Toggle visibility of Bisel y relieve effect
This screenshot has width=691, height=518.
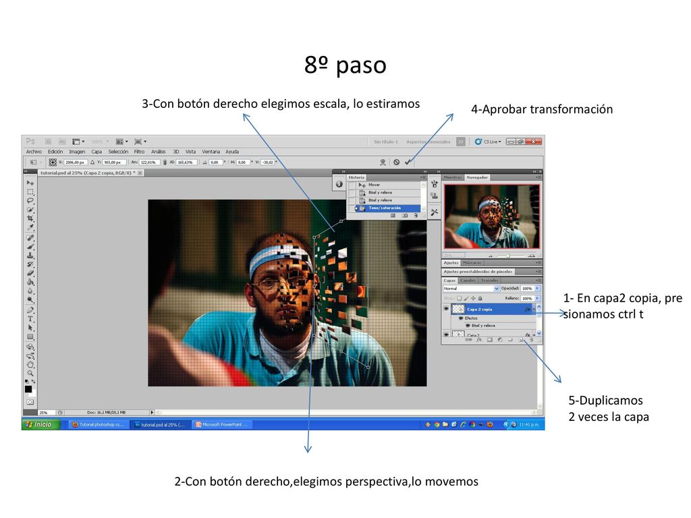click(x=468, y=326)
